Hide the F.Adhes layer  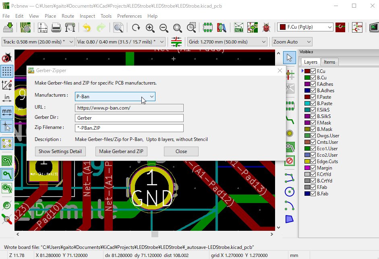pyautogui.click(x=313, y=84)
